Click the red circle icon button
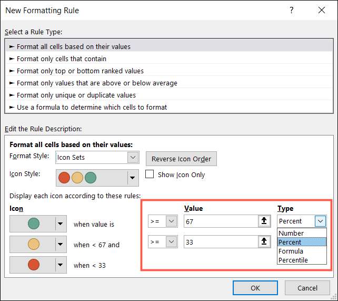This screenshot has height=301, width=338. [33, 265]
